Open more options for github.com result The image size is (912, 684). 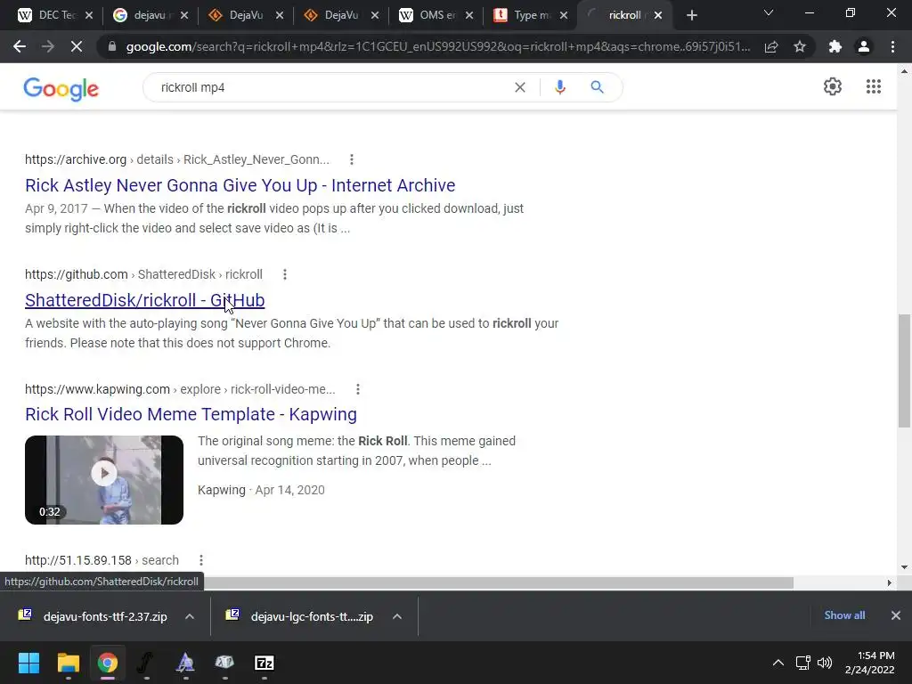[284, 274]
